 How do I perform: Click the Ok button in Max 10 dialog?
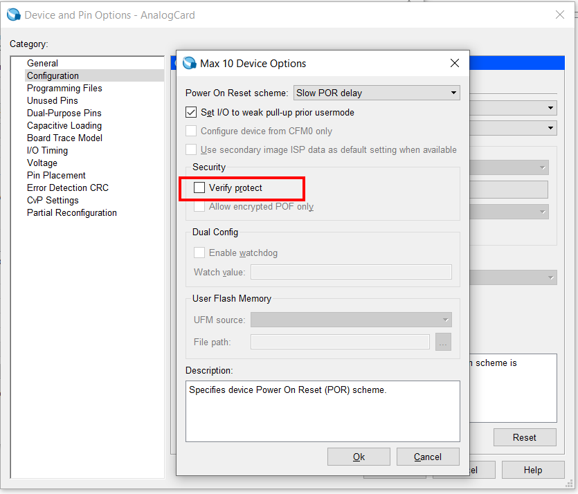[359, 456]
